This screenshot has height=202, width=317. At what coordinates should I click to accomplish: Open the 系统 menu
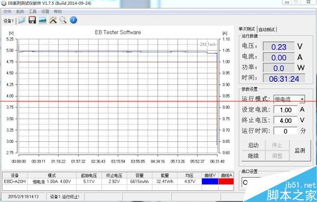tap(20, 12)
